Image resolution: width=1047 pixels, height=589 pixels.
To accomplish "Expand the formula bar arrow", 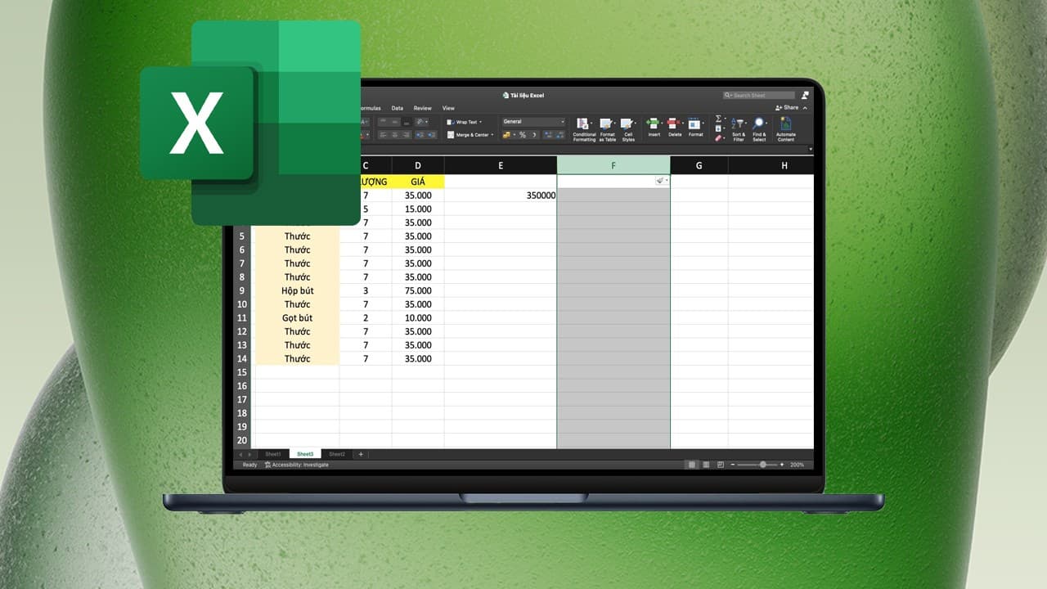I will pos(811,150).
